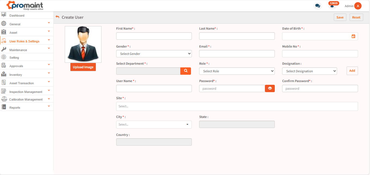Screen dimensions: 370x175
Task: Click the Asset sidebar icon
Action: point(4,32)
